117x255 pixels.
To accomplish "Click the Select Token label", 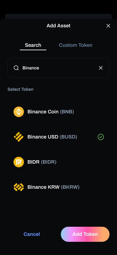I will (21, 89).
